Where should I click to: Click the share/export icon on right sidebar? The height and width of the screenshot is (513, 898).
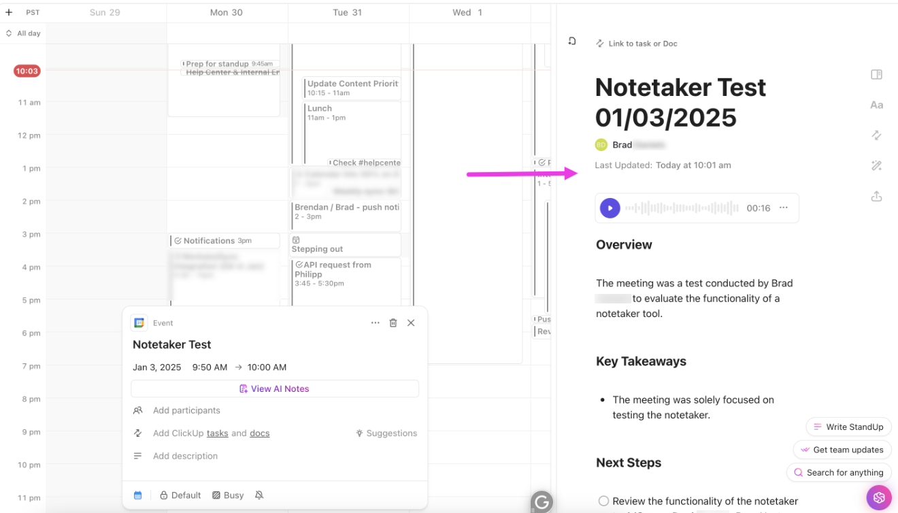pos(876,196)
